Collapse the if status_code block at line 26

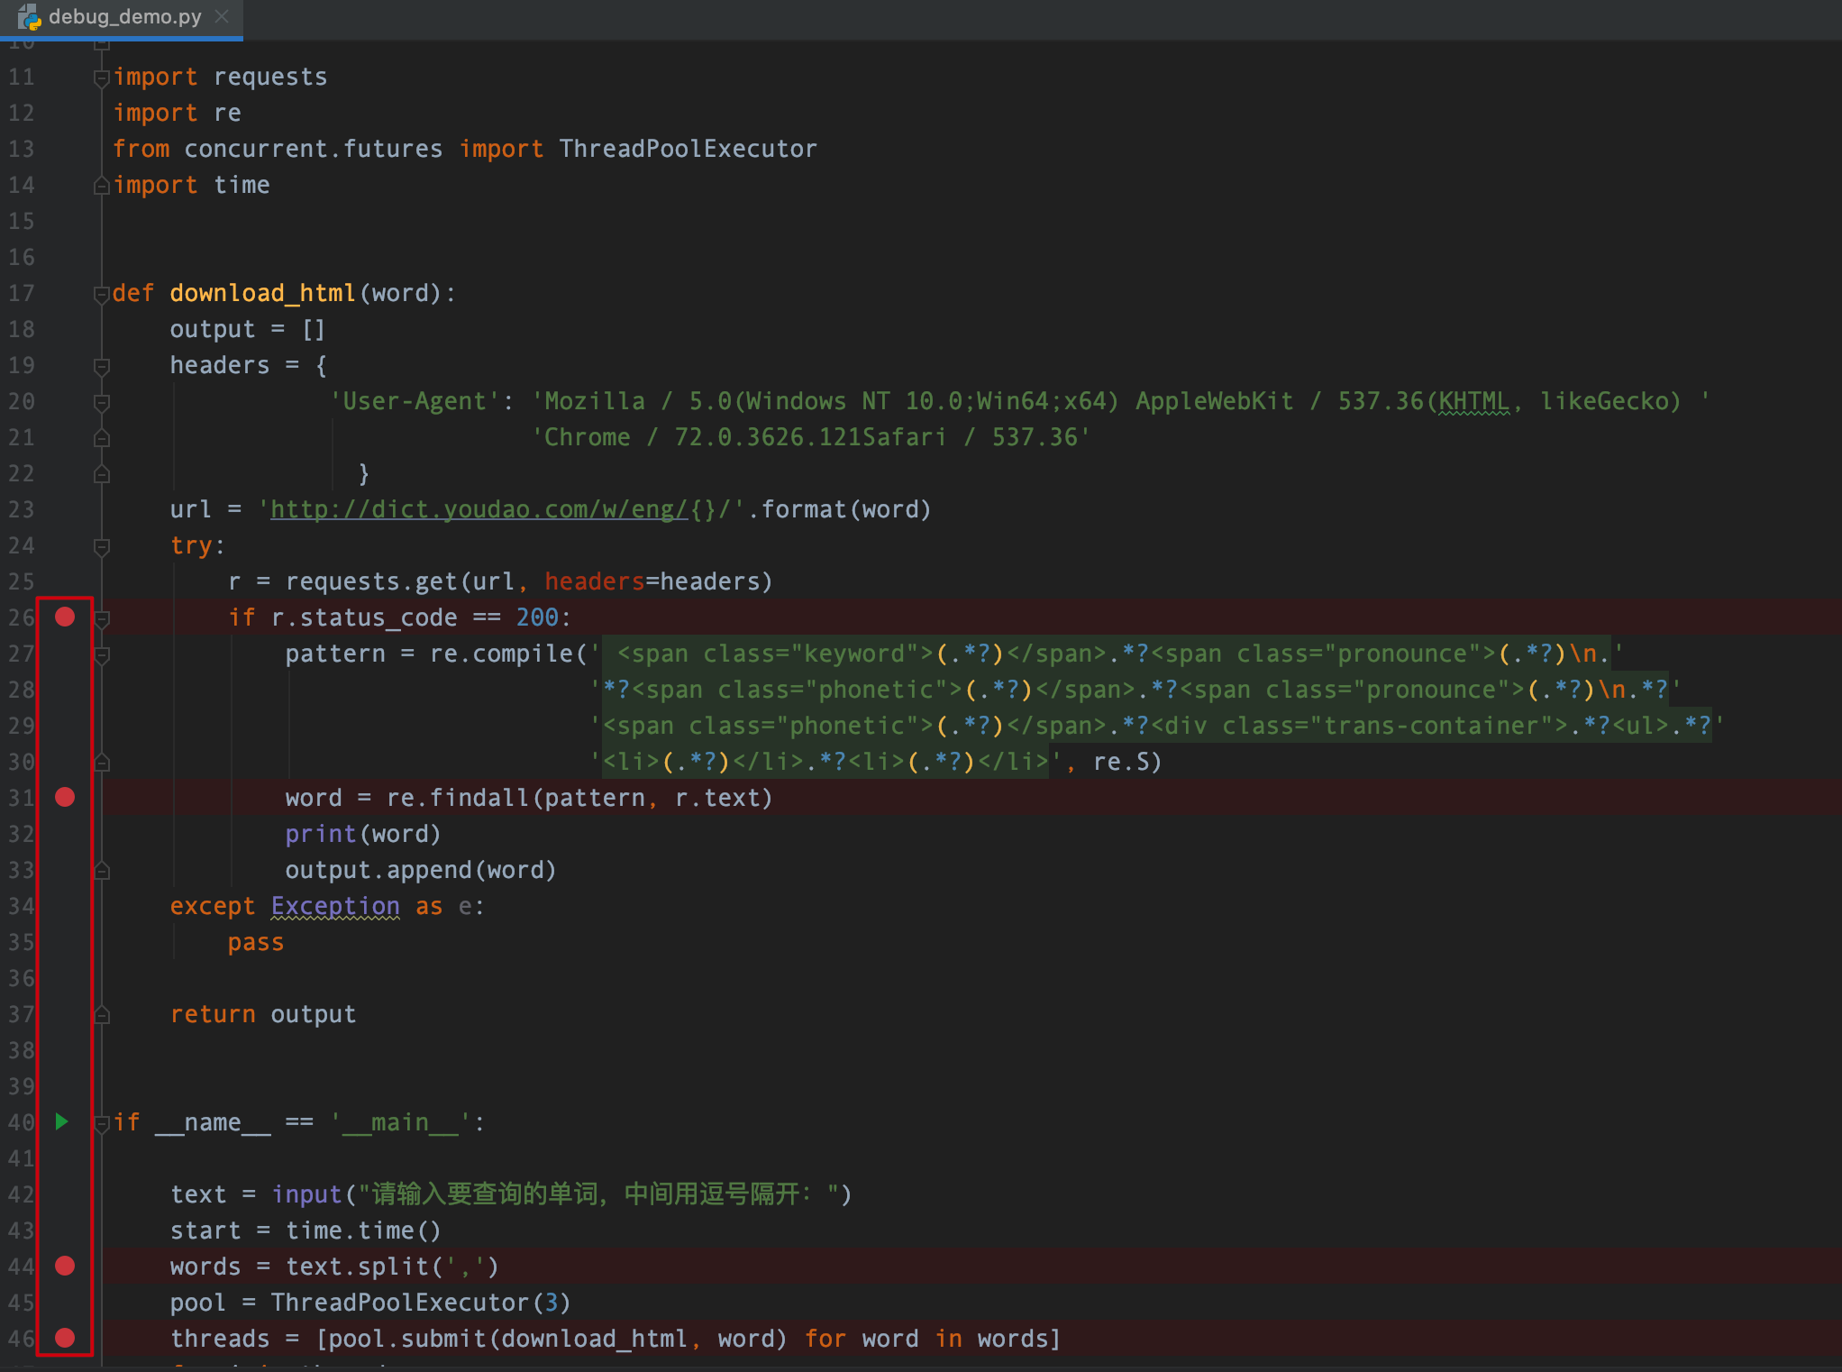tap(102, 619)
